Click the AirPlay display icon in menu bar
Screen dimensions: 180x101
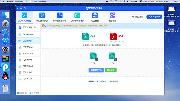tap(111, 1)
